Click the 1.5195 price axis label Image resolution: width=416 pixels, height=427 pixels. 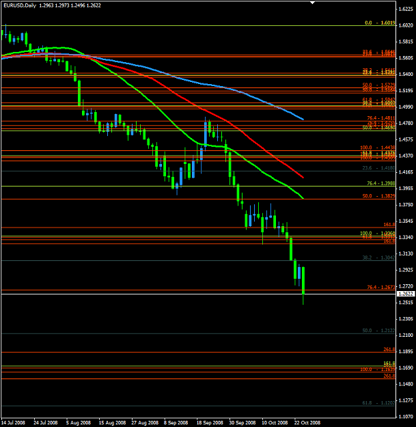[x=406, y=91]
